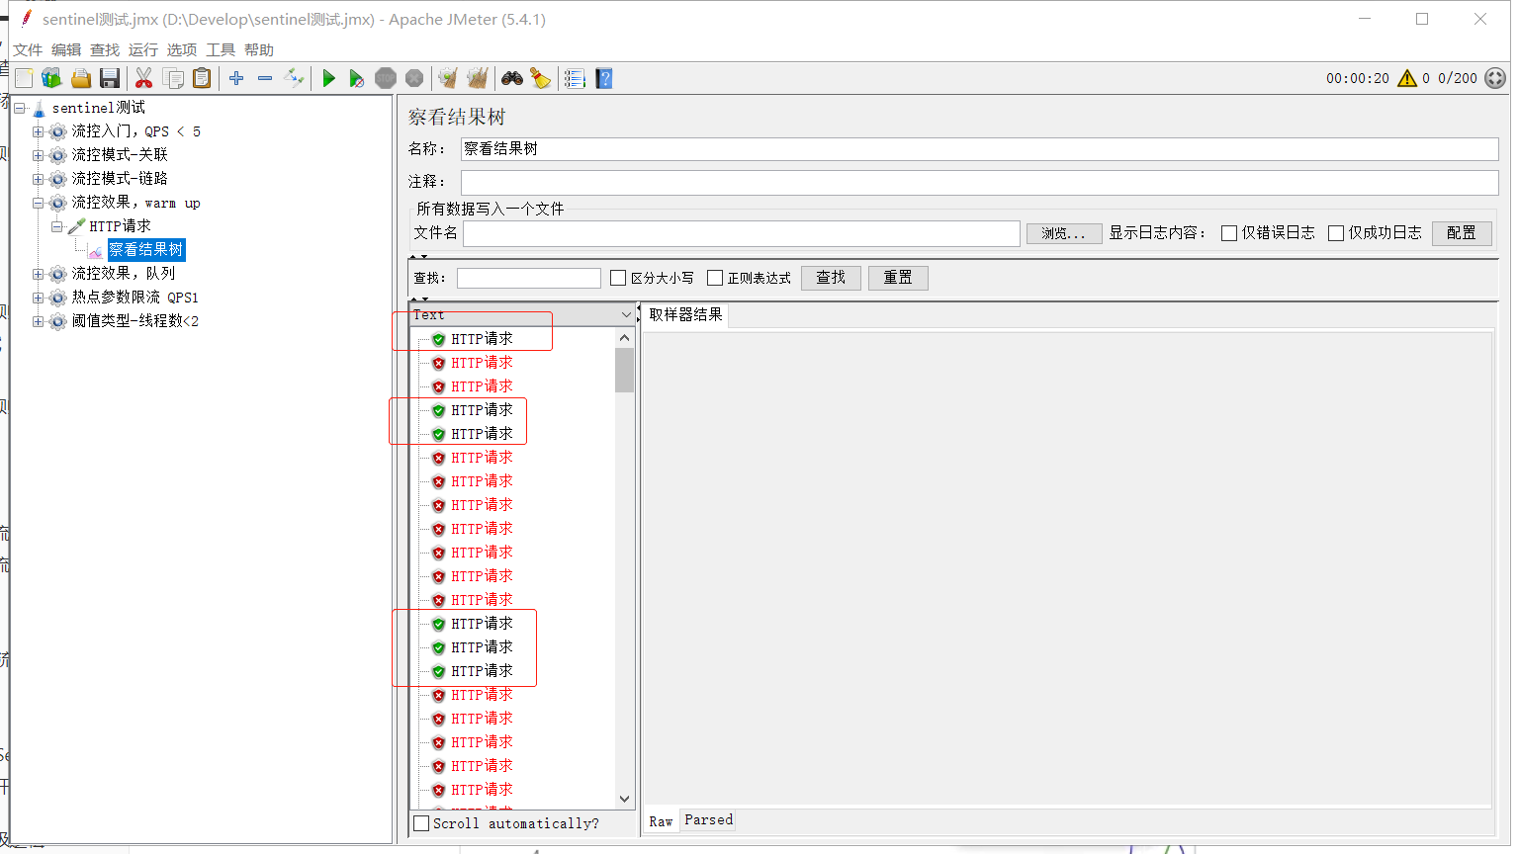
Task: Click the 查找 search button
Action: [x=831, y=278]
